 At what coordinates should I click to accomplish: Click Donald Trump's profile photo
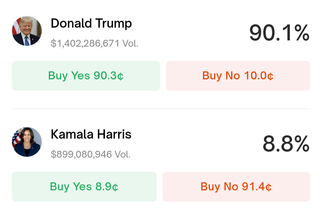point(27,31)
